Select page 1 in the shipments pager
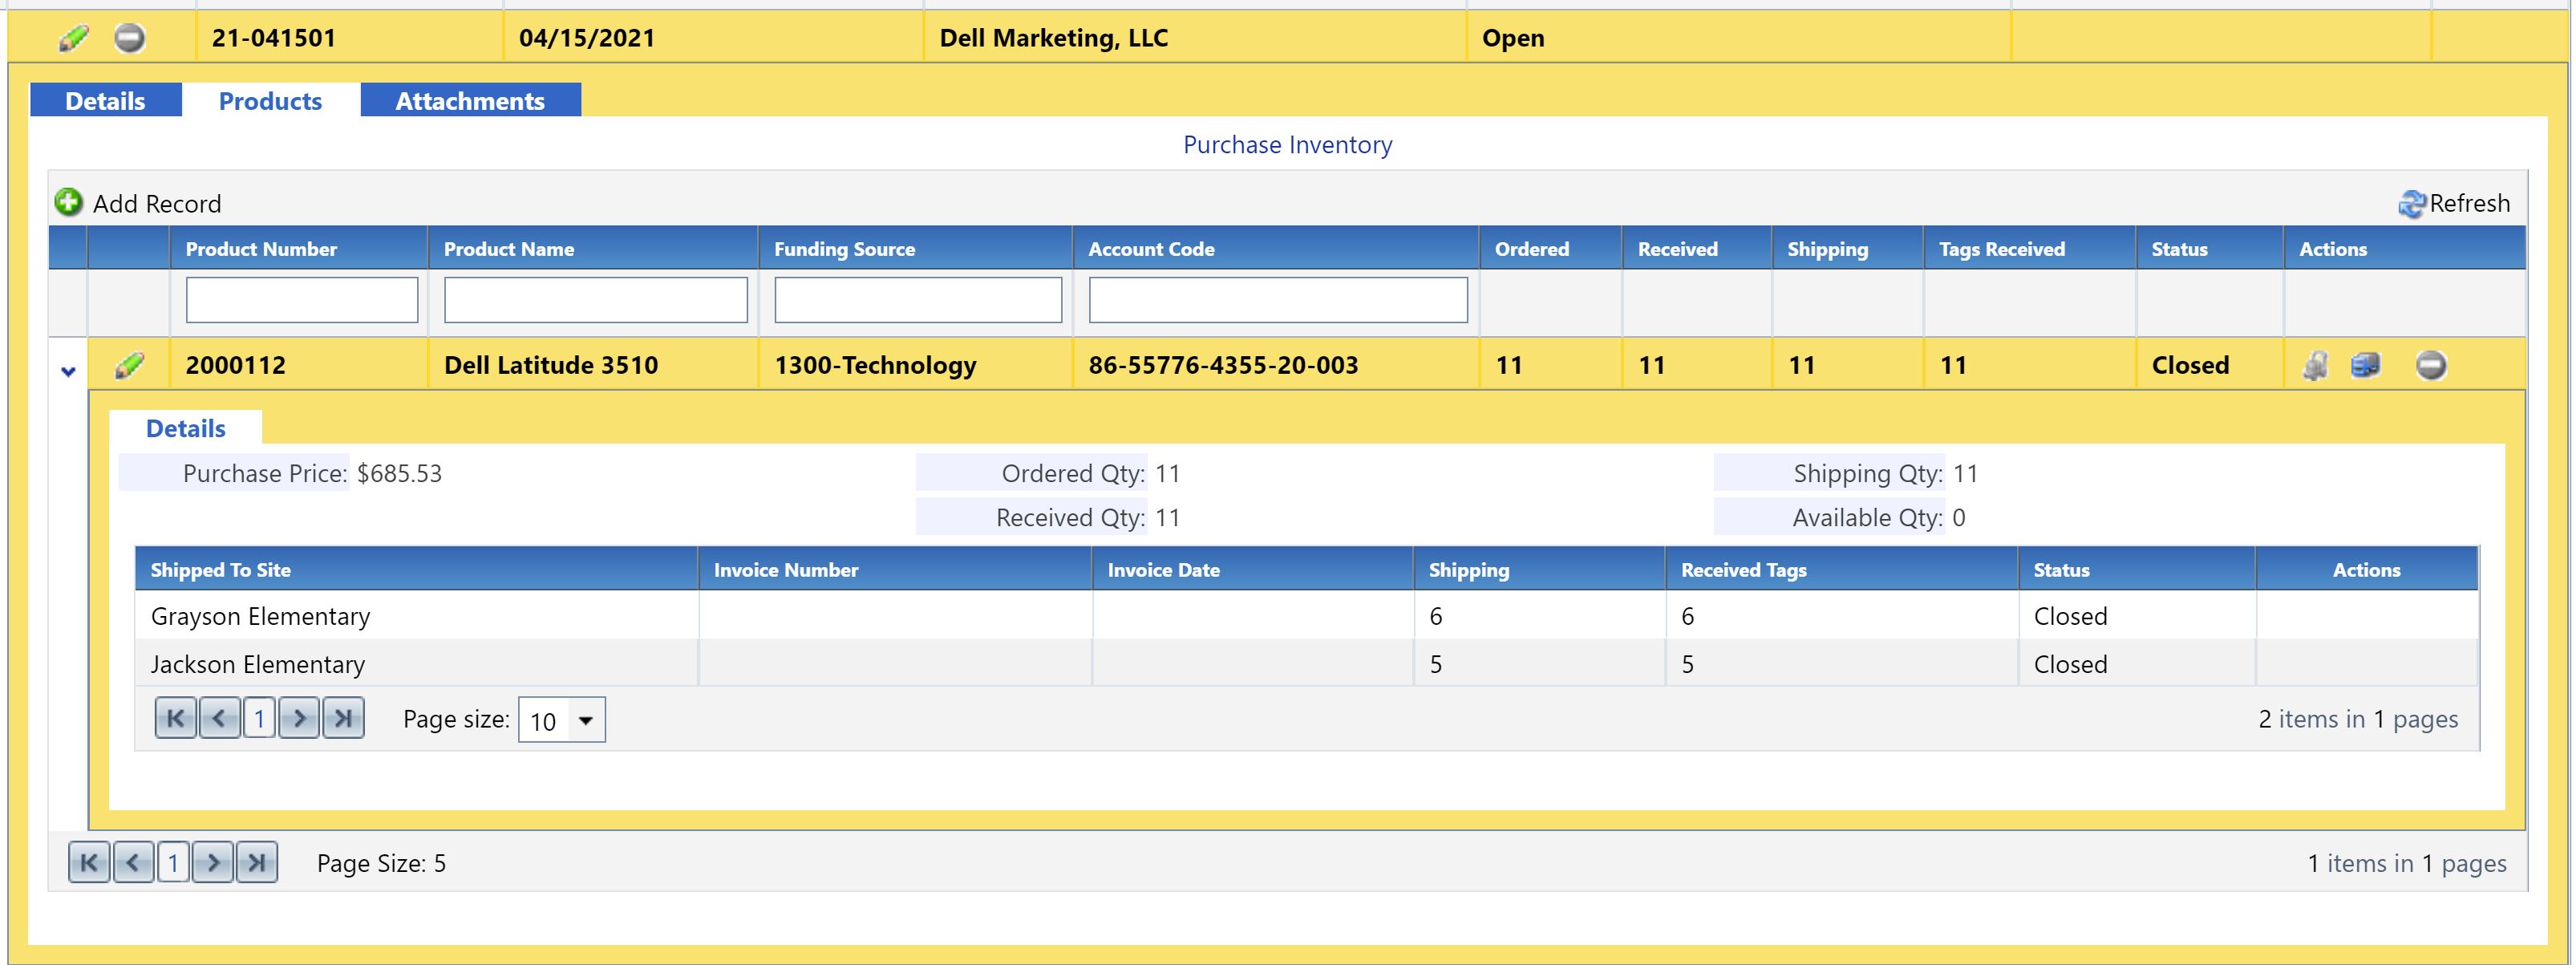This screenshot has width=2576, height=965. [x=259, y=718]
